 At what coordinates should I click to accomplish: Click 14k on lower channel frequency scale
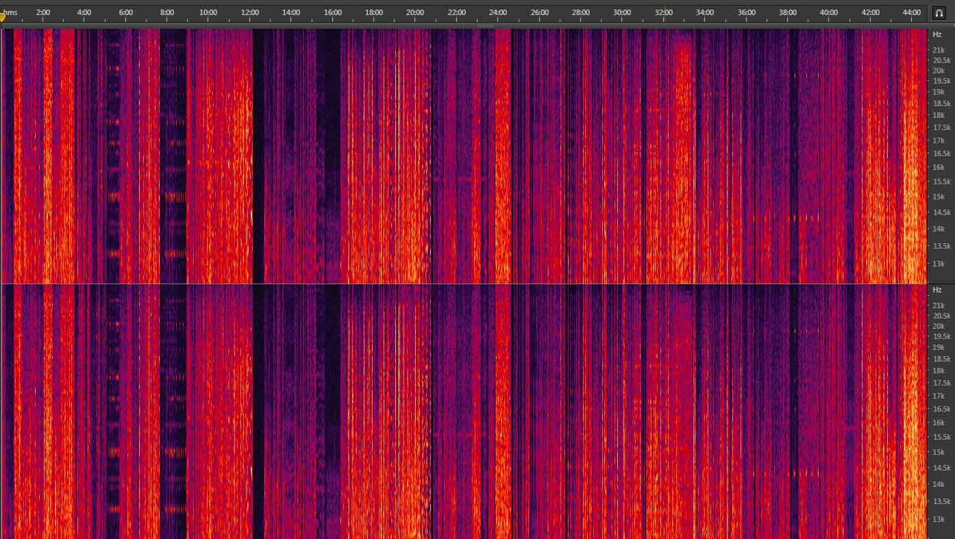pyautogui.click(x=939, y=484)
